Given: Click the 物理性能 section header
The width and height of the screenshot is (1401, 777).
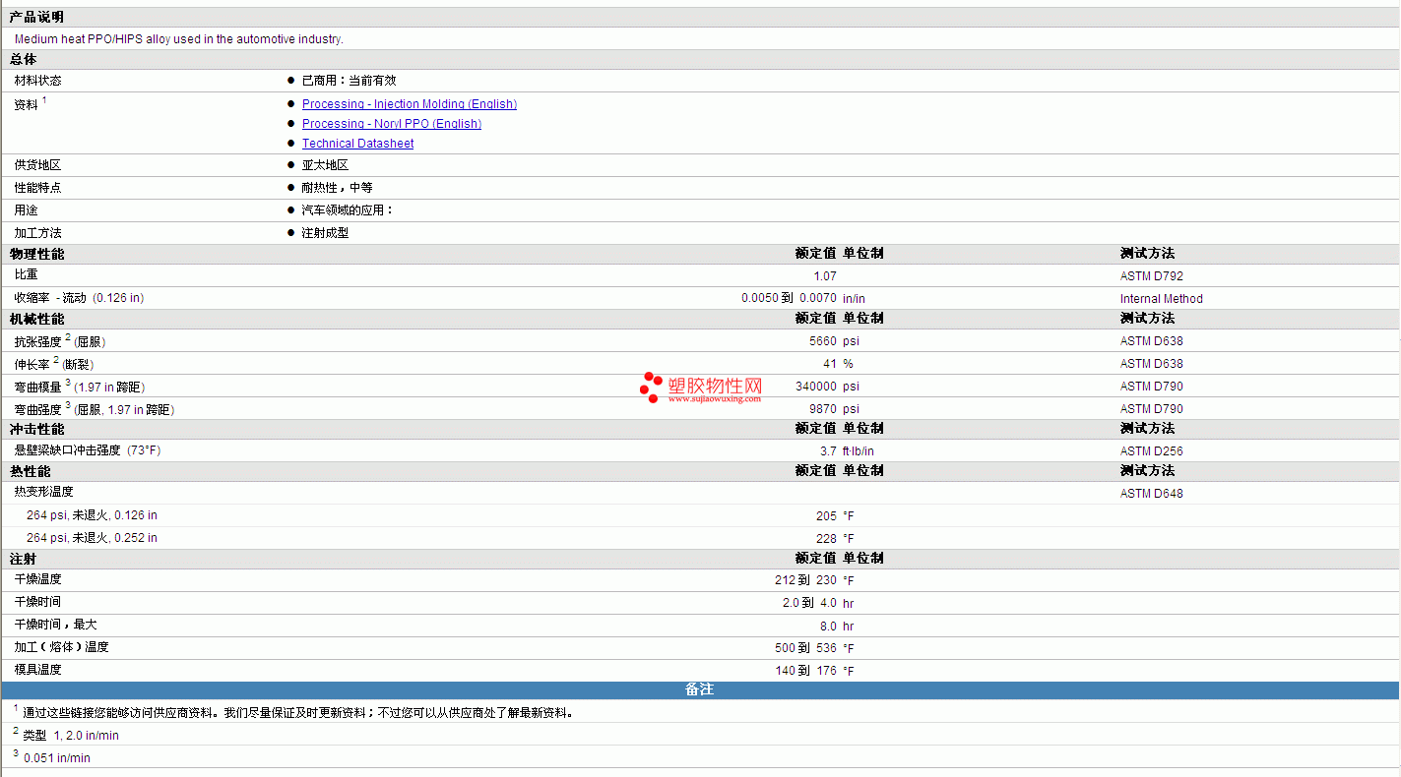Looking at the screenshot, I should (x=36, y=254).
